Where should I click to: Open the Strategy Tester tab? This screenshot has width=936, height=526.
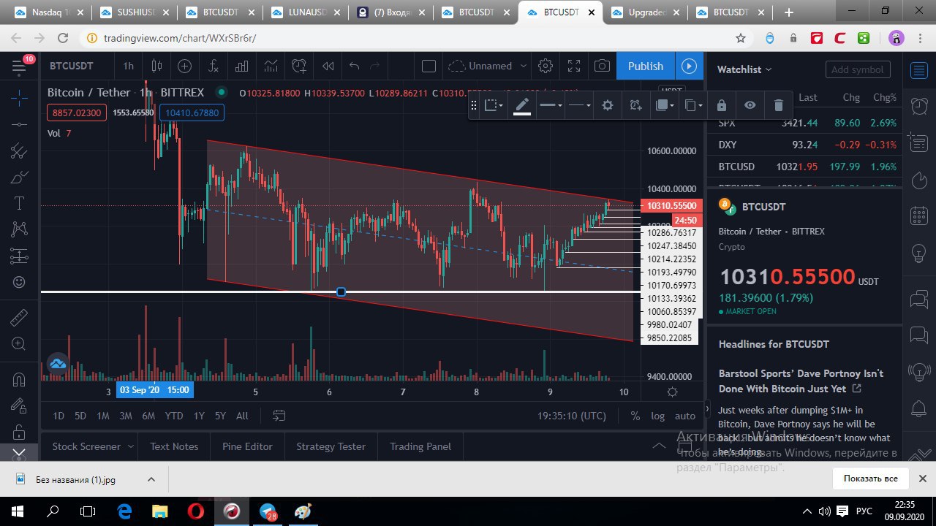tap(331, 446)
